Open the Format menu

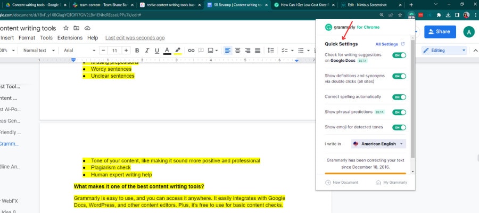point(27,38)
